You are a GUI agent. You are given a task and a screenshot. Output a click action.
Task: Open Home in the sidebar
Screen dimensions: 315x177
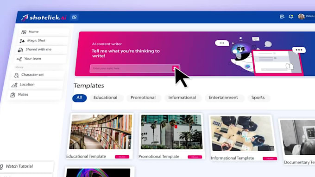[44, 32]
